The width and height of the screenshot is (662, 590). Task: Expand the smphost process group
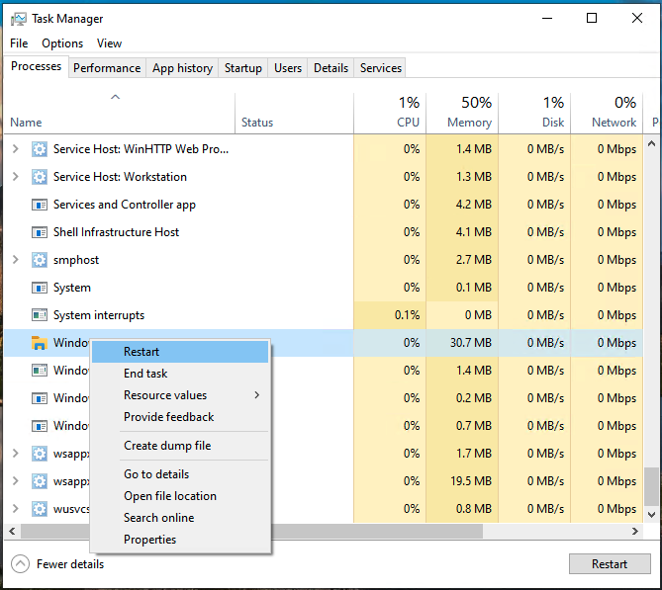15,260
